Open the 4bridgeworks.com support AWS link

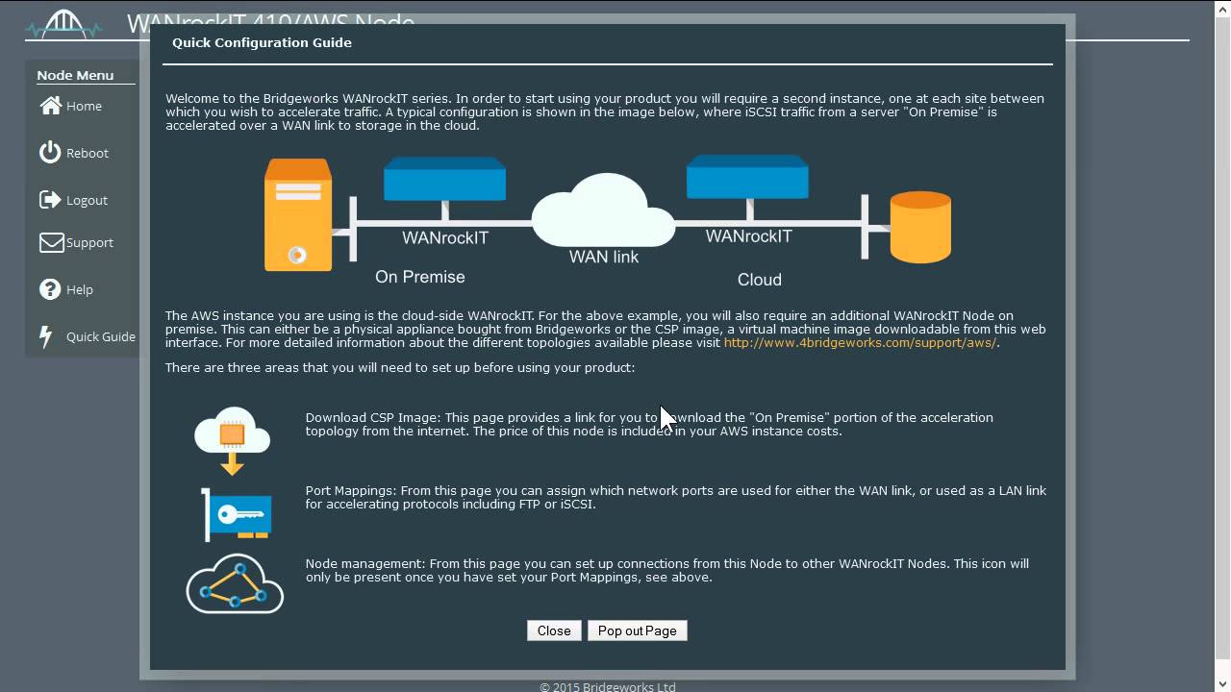tap(860, 342)
